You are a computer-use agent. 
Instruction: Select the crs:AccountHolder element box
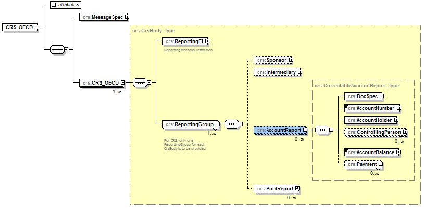371,120
